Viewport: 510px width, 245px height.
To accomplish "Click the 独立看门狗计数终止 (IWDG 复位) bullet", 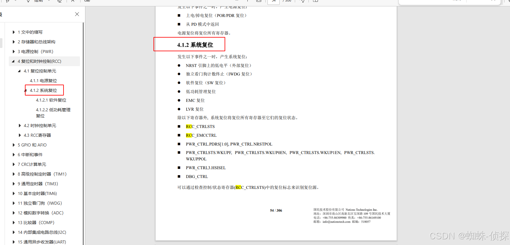I will [219, 74].
